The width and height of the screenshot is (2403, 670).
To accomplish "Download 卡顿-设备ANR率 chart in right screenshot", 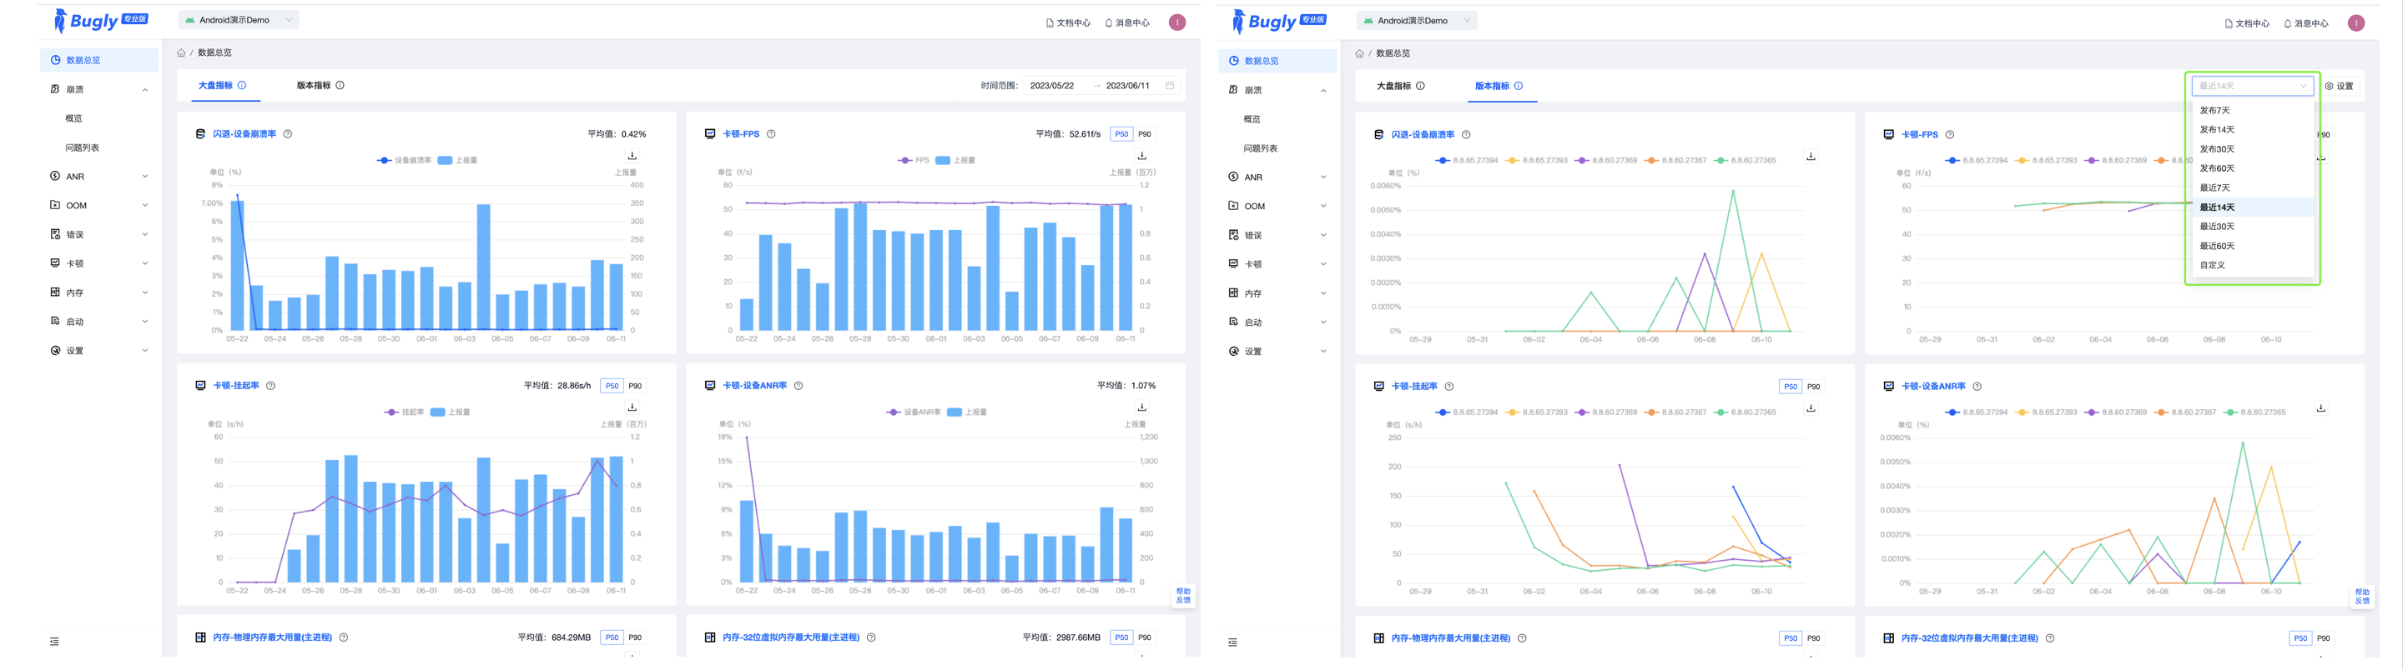I will pyautogui.click(x=2320, y=408).
